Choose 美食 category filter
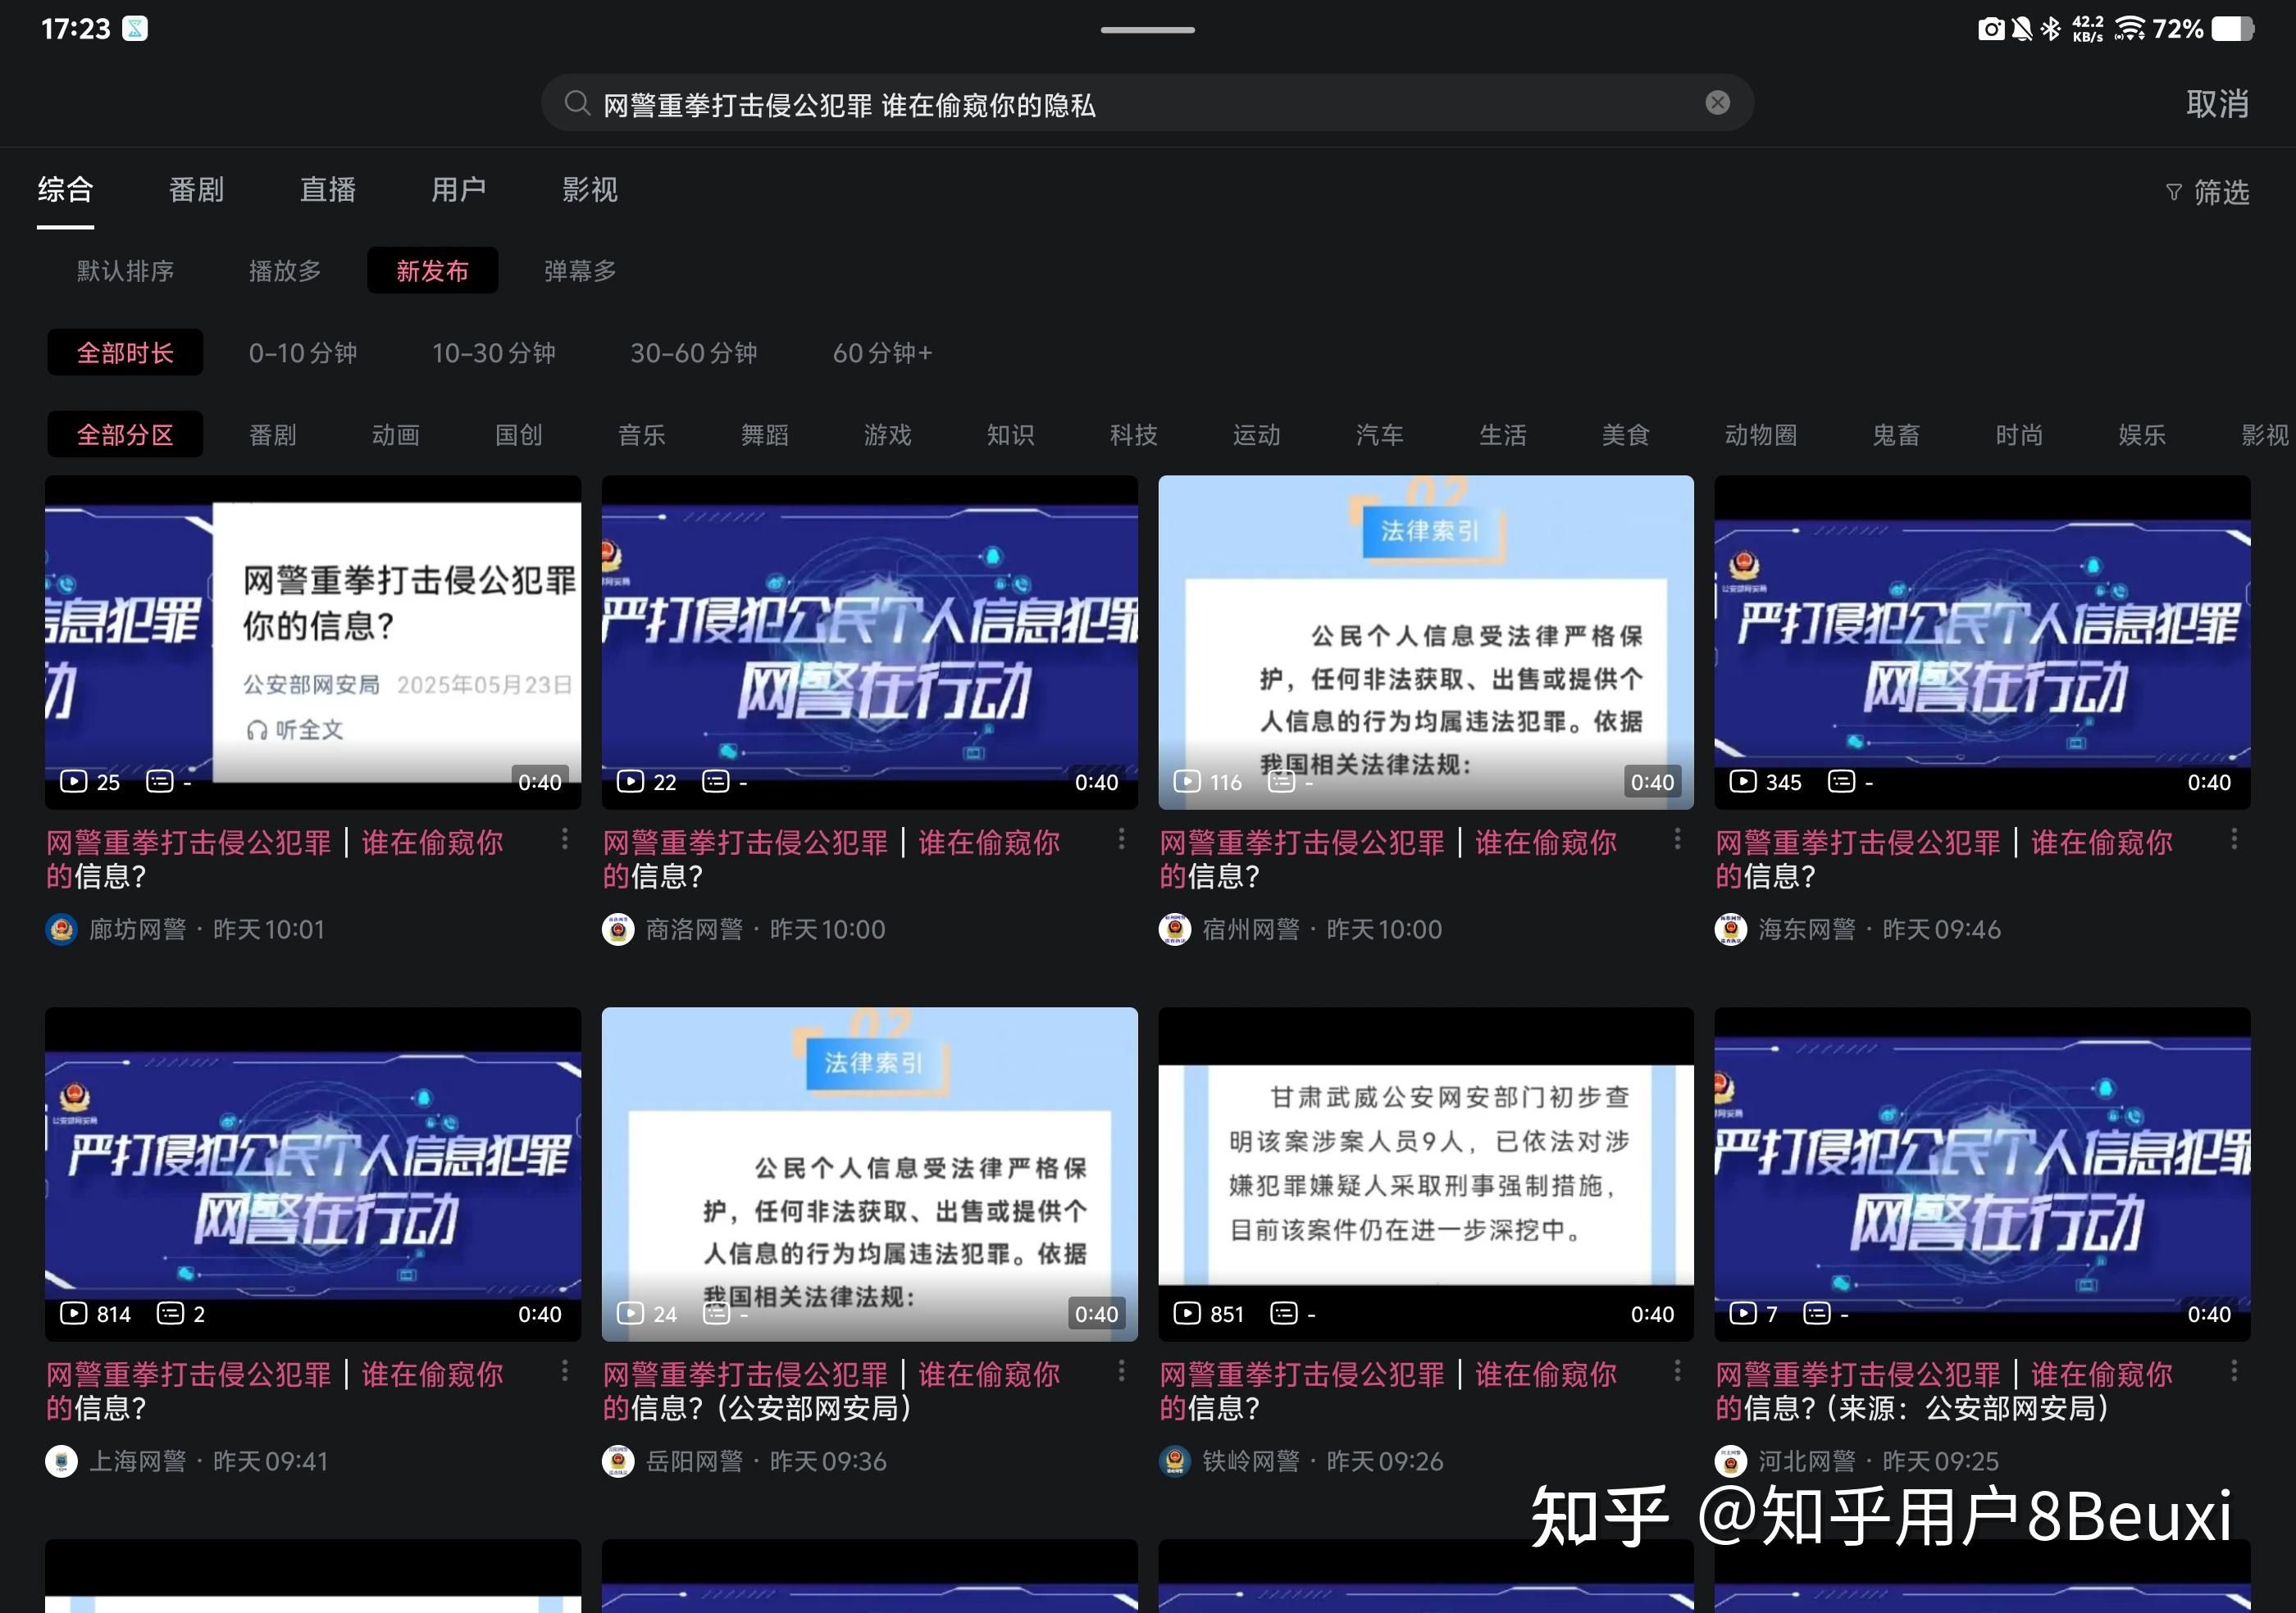This screenshot has width=2296, height=1613. coord(1625,434)
